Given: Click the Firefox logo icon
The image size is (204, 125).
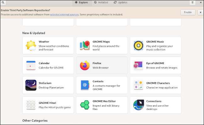Looking at the screenshot, I should [85, 65].
